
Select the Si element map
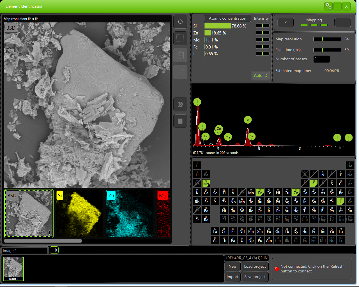point(79,214)
